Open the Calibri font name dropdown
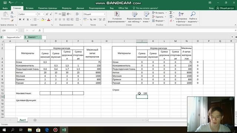 (x=36, y=14)
